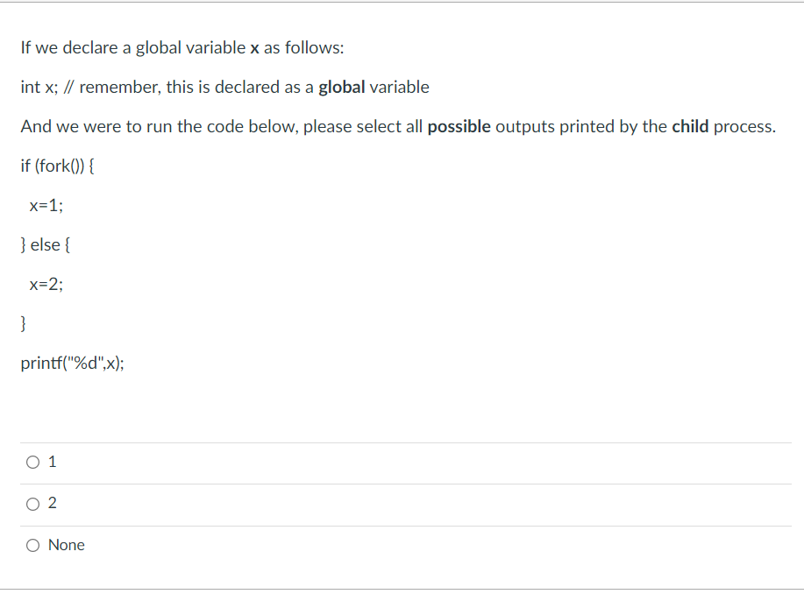Click the "x=1;" assignment line

pos(46,206)
